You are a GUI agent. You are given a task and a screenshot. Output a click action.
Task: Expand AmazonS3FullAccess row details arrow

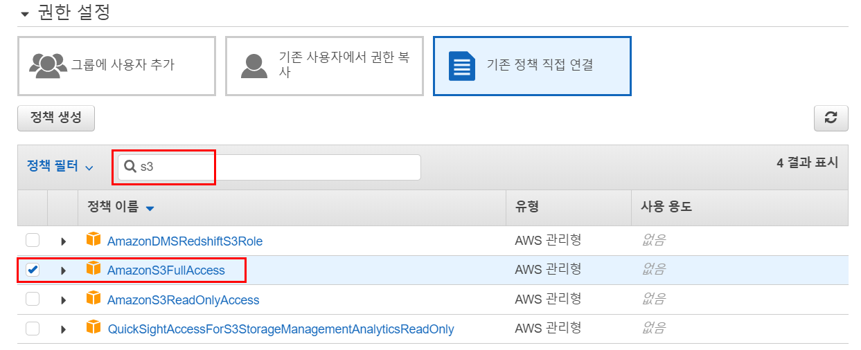pos(63,270)
